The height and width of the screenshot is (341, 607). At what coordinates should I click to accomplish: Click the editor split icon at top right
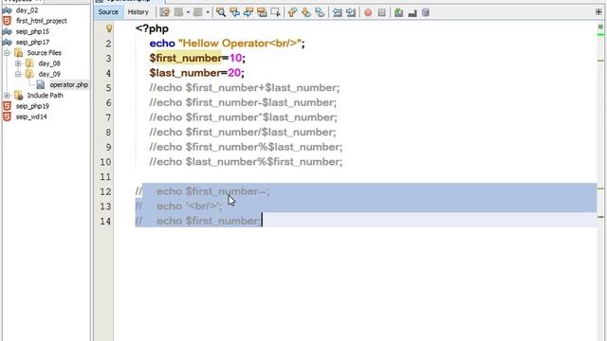point(598,12)
